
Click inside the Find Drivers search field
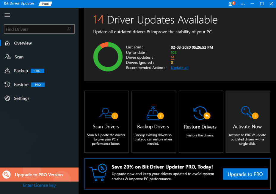(36, 29)
